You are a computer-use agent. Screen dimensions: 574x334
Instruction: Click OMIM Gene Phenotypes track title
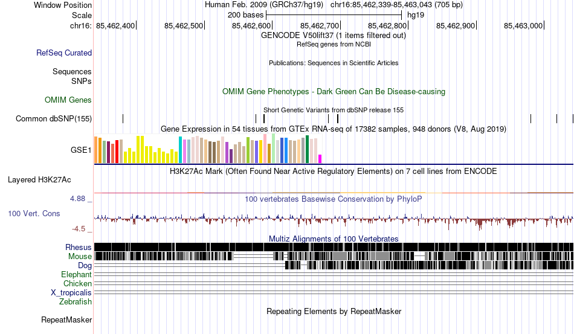(334, 91)
